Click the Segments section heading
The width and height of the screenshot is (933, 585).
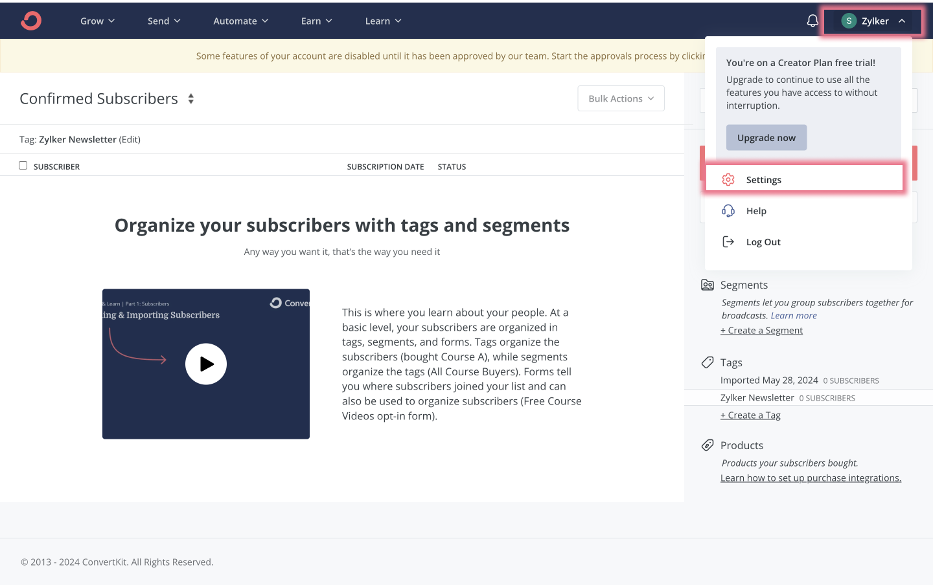click(744, 285)
